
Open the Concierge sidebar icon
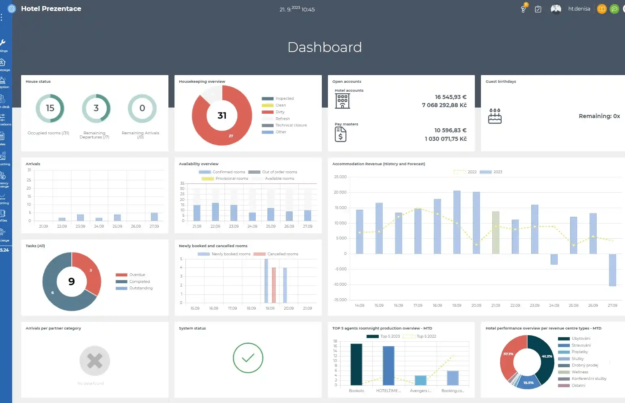coord(2,232)
